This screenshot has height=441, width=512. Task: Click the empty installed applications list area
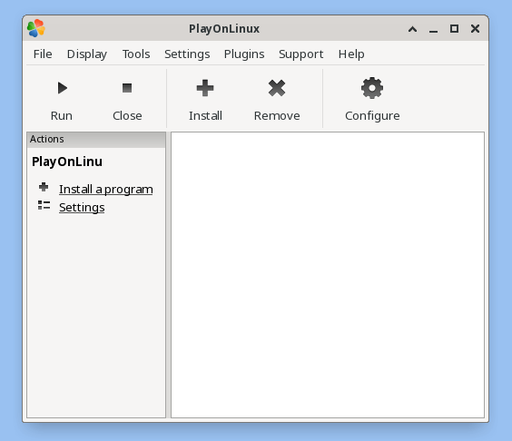pyautogui.click(x=328, y=275)
